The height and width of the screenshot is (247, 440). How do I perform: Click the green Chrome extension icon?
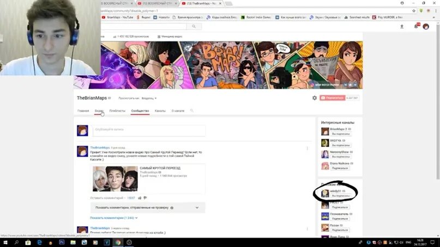tap(421, 11)
